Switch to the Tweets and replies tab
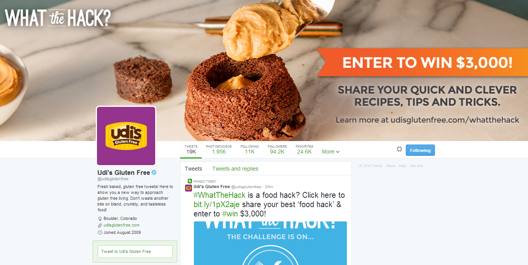The image size is (528, 265). point(235,169)
